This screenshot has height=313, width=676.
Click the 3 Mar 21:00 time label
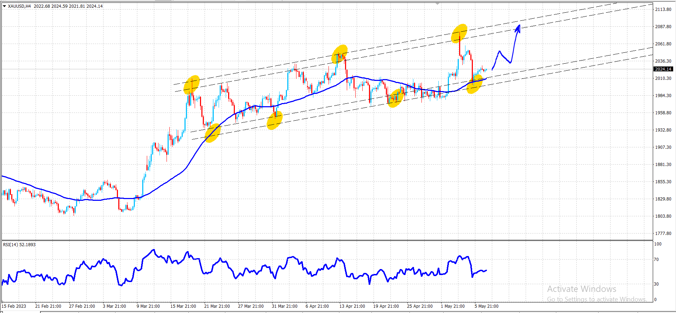pyautogui.click(x=114, y=306)
